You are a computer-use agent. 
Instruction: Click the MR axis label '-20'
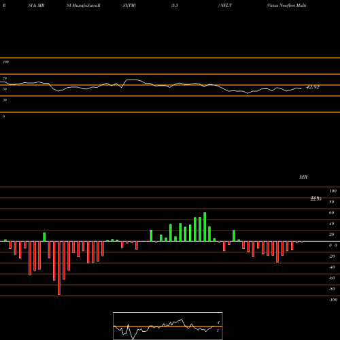(x=332, y=256)
